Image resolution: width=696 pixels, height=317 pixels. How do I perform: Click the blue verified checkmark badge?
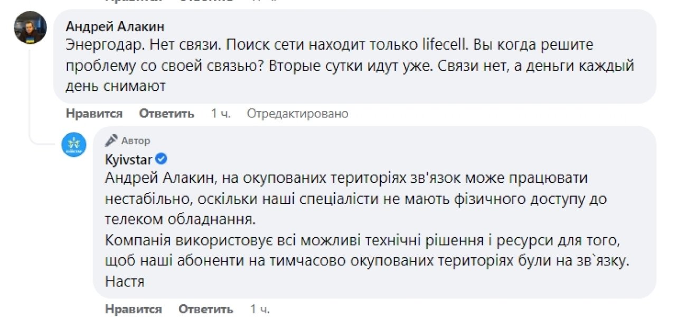pos(162,159)
